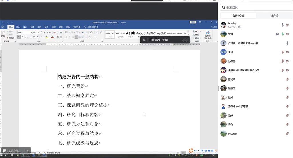This screenshot has width=293, height=158.
Task: Open the change case Aa dropdown
Action: 49,33
